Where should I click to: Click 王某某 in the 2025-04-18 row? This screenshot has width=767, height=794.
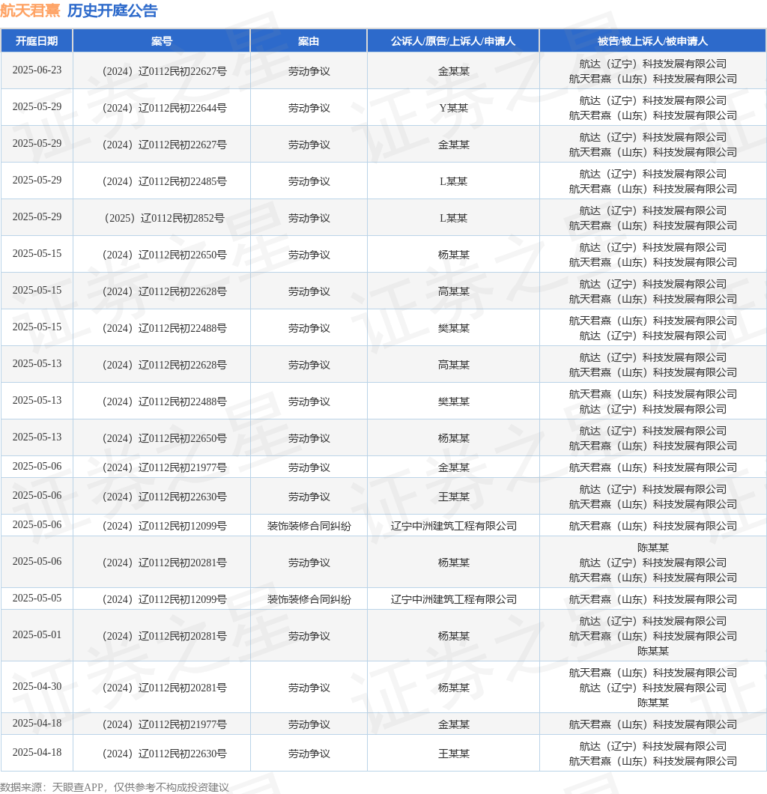454,754
